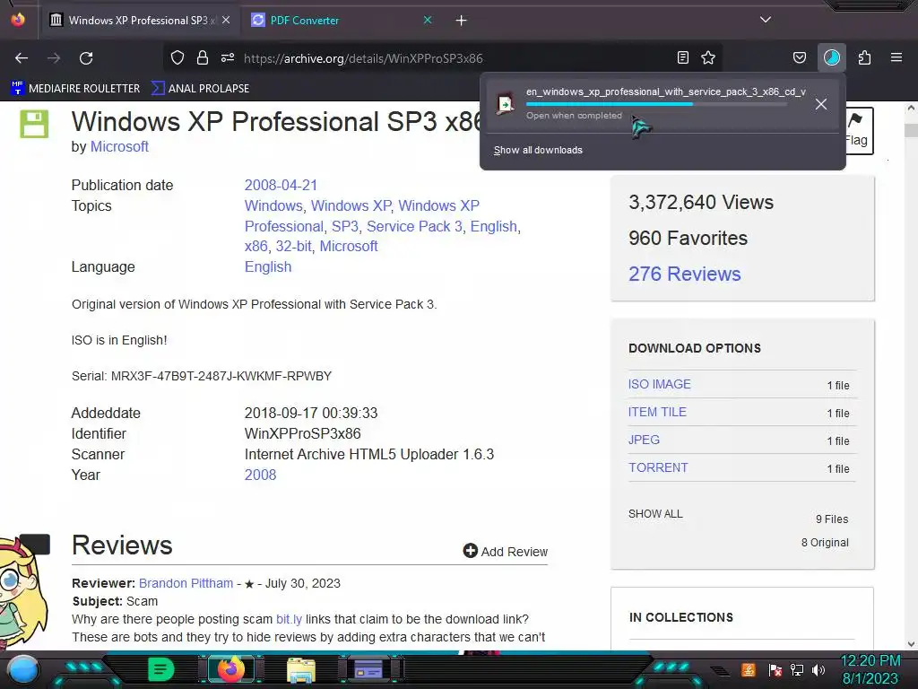The height and width of the screenshot is (689, 918).
Task: Click the downloads progress toolbar icon
Action: coord(831,57)
